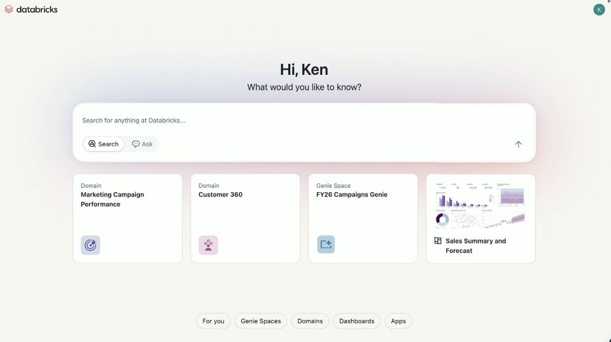Click the Sales Summary dashboard chart thumbnail
The image size is (611, 342).
[x=480, y=205]
